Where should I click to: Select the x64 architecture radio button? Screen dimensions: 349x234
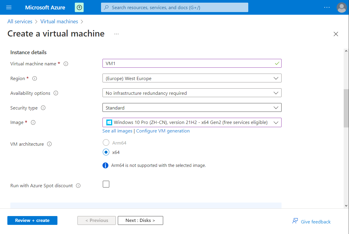coord(106,152)
